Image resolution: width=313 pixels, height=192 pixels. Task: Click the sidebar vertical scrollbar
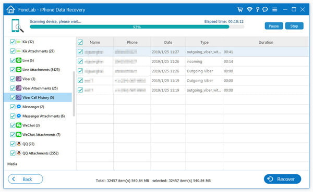tap(74, 94)
